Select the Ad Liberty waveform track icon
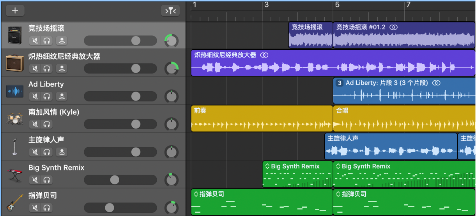This screenshot has width=476, height=217. [x=15, y=91]
